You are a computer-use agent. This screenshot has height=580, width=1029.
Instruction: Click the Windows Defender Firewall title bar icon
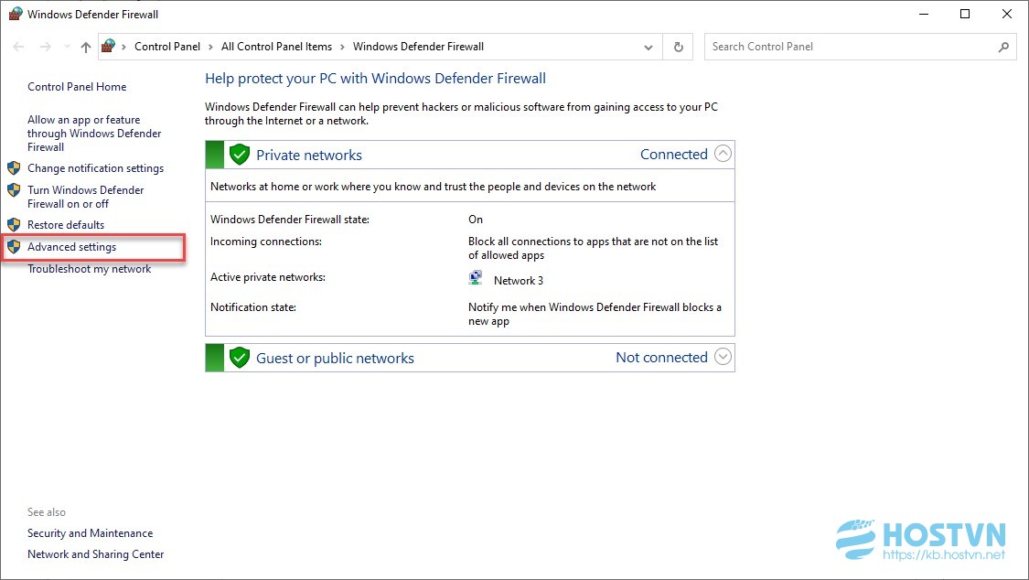click(x=16, y=14)
